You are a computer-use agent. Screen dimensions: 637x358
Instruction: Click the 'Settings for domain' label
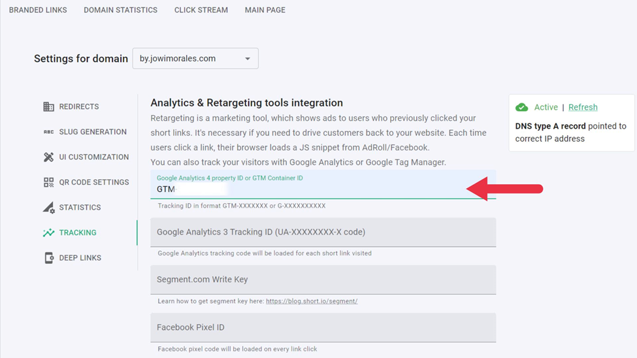81,59
